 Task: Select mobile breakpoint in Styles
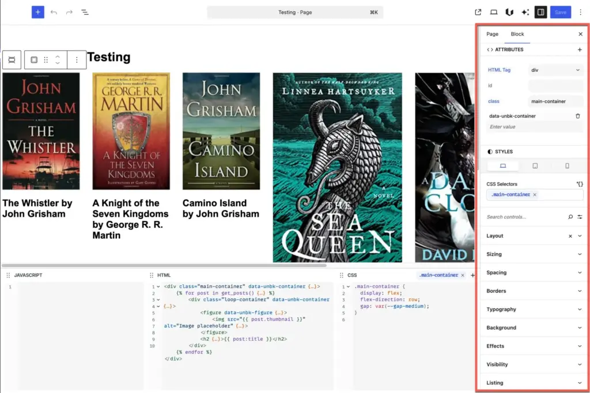click(x=567, y=166)
